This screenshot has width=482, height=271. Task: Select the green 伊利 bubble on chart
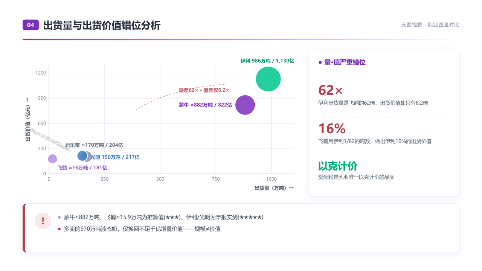tap(268, 79)
